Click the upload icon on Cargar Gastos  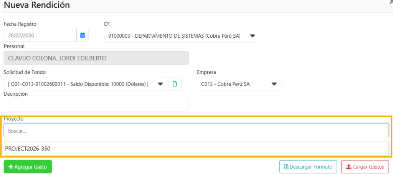[x=348, y=167]
